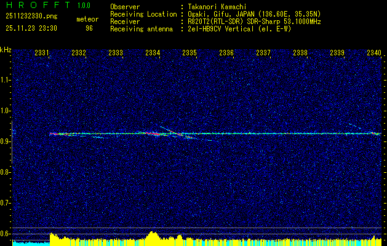This screenshot has width=387, height=246.
Task: Click the Receiver label
Action: click(125, 22)
